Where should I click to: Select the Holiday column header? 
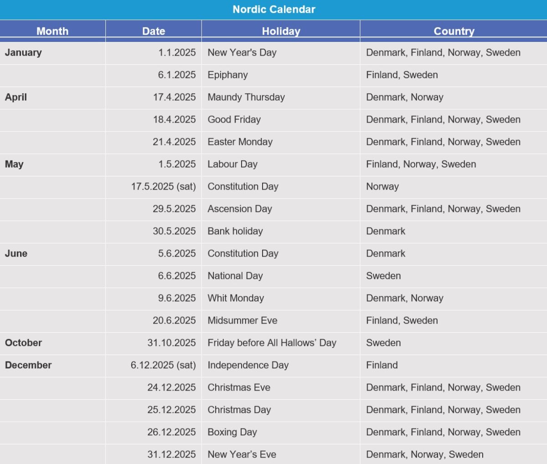(x=281, y=31)
